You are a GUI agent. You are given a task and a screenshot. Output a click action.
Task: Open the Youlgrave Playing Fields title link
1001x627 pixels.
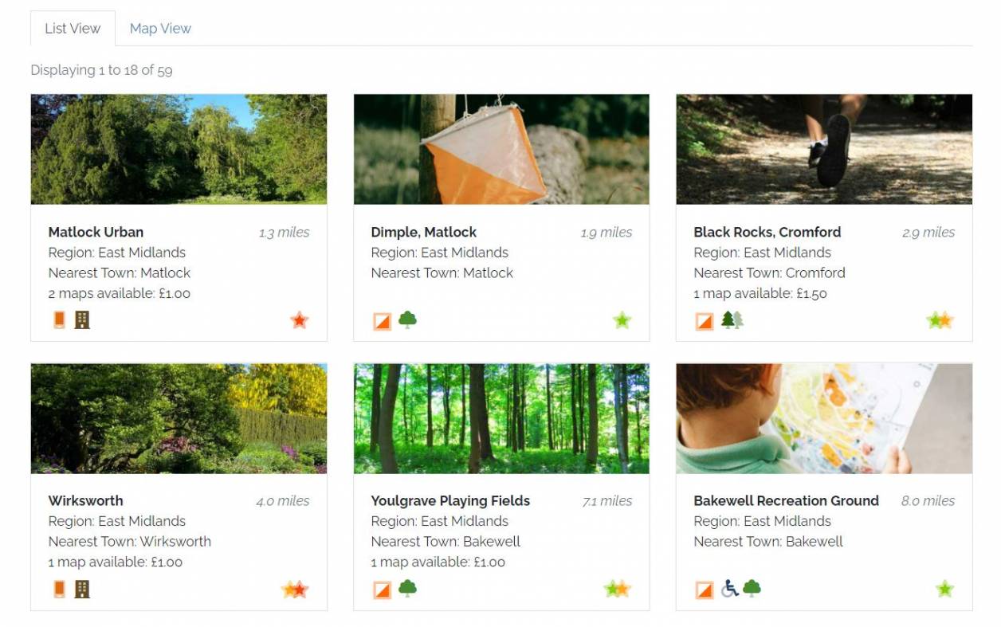[450, 501]
